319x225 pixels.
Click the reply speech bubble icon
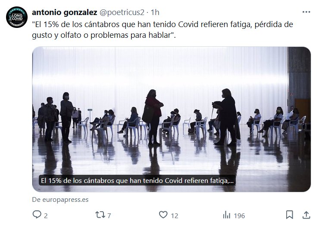click(37, 214)
